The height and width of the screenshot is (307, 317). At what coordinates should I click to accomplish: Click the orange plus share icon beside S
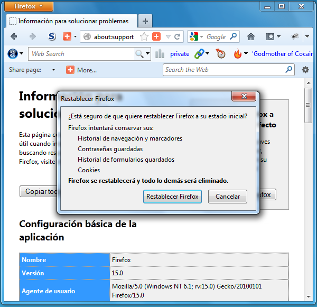(67, 36)
